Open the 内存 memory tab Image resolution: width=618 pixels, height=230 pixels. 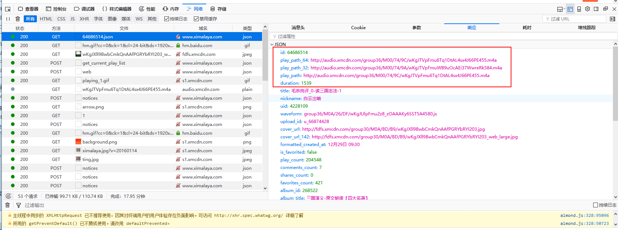tap(171, 9)
